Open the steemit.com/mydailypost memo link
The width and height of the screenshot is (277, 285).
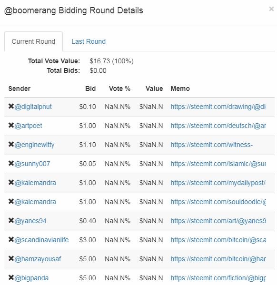[x=218, y=183]
